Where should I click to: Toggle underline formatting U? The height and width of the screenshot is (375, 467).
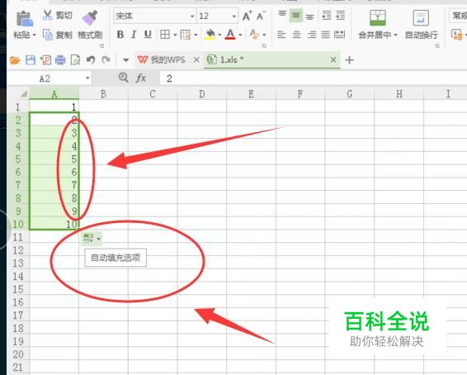click(x=148, y=35)
